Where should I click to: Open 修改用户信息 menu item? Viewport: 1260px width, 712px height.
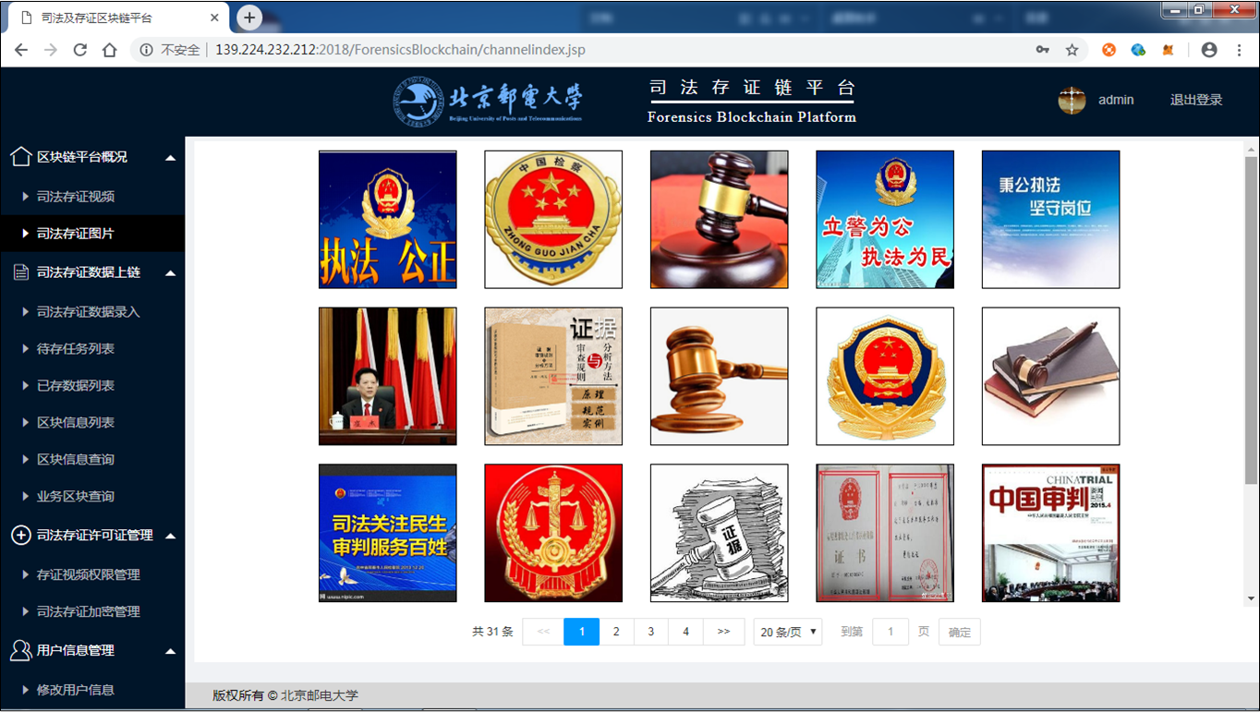(76, 690)
